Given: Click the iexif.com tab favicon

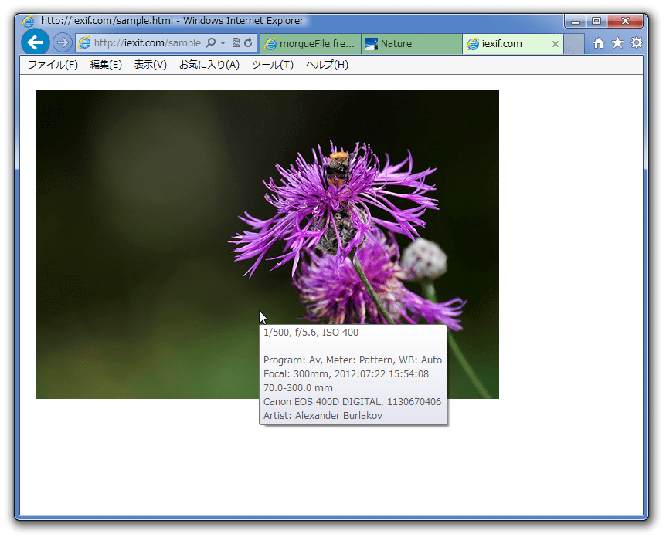Looking at the screenshot, I should point(472,44).
